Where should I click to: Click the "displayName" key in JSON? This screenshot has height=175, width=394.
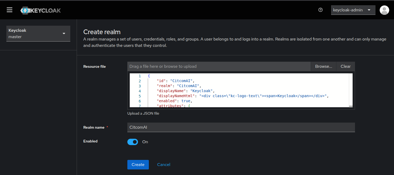point(171,91)
